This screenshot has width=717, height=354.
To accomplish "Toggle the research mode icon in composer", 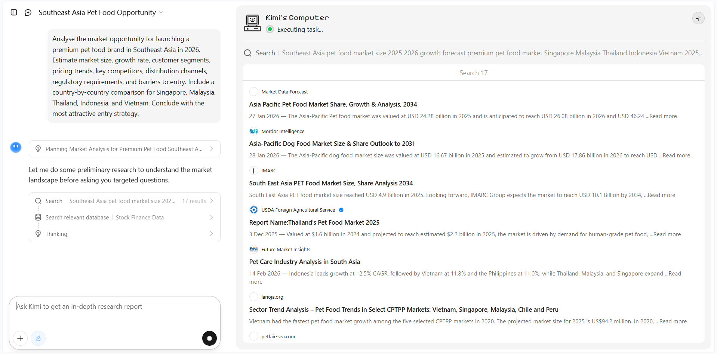I will point(38,338).
